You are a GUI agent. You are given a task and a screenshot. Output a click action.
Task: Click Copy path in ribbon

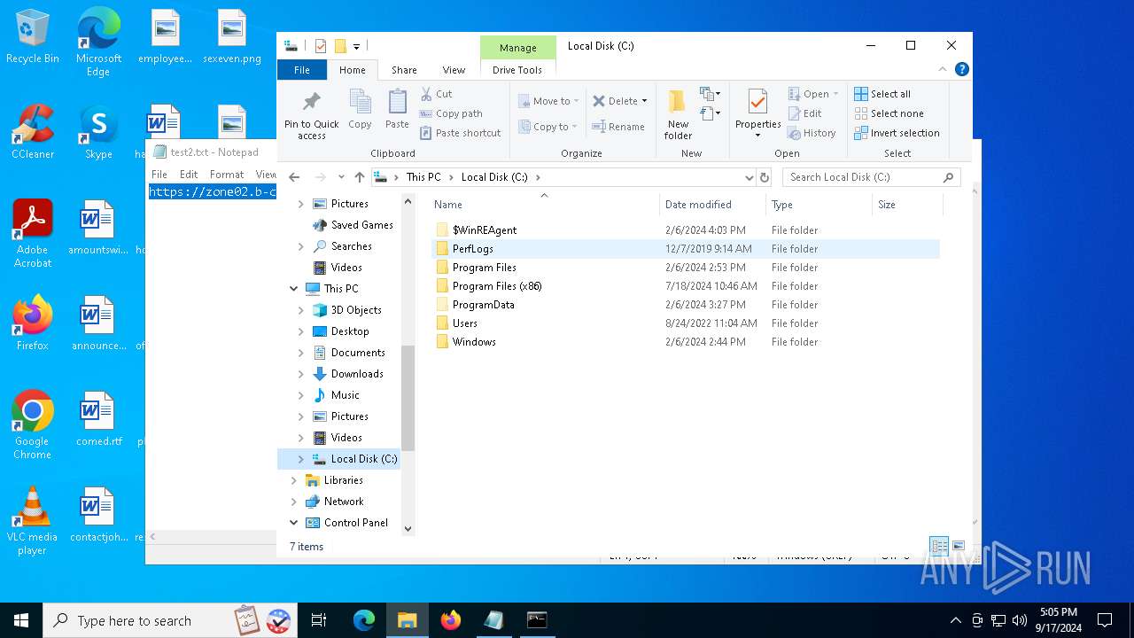click(x=451, y=113)
